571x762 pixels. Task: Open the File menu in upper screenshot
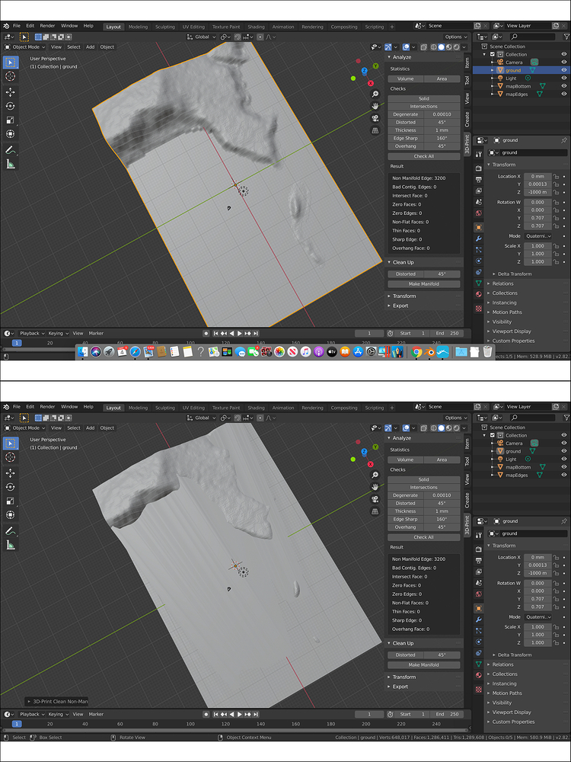(x=17, y=26)
